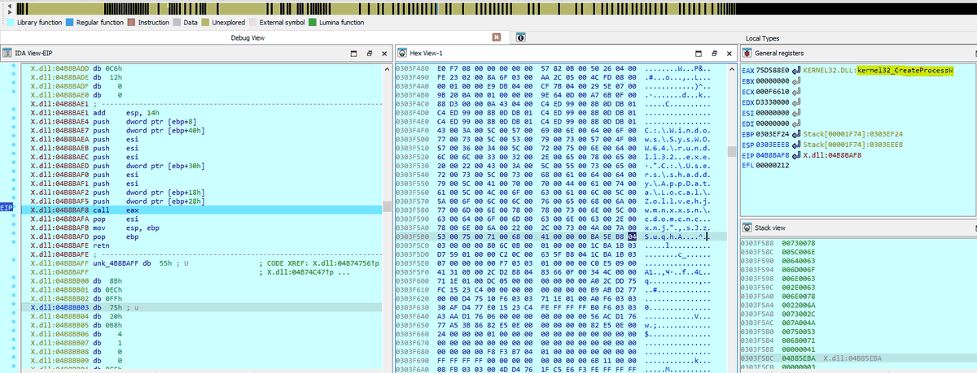Maximize the IDA View-EIP panel
Image resolution: width=977 pixels, height=373 pixels.
(x=353, y=53)
